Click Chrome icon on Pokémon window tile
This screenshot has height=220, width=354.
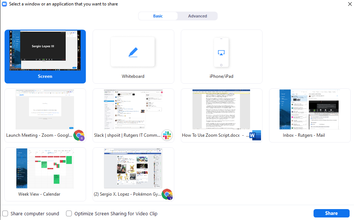point(167,194)
